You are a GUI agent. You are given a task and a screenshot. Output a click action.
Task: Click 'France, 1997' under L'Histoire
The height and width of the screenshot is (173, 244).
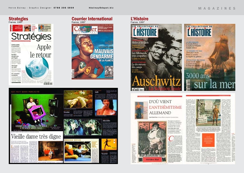click(x=137, y=22)
